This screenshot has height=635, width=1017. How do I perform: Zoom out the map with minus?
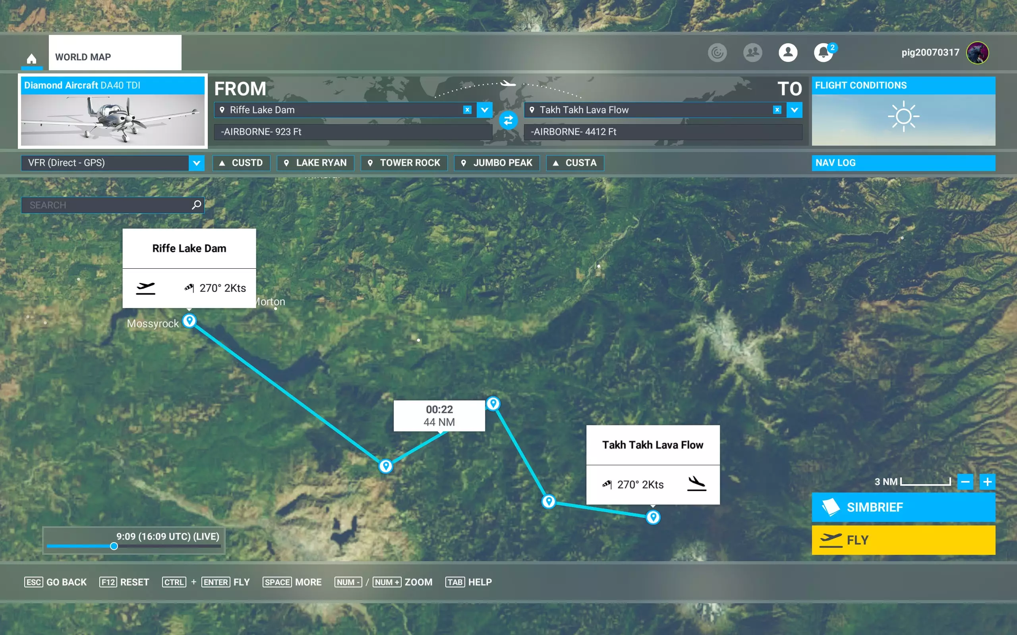pyautogui.click(x=965, y=482)
